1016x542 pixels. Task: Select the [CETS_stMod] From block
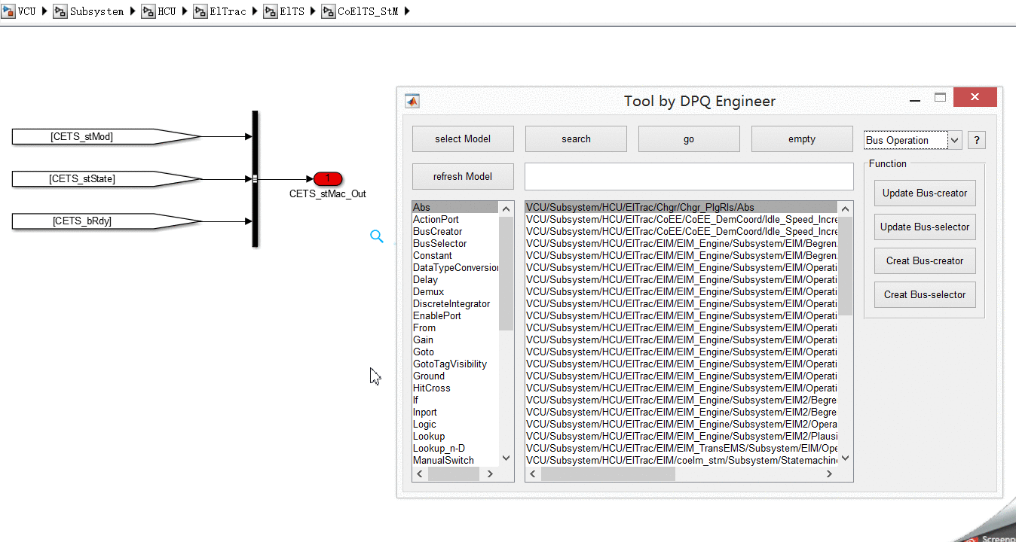click(107, 136)
